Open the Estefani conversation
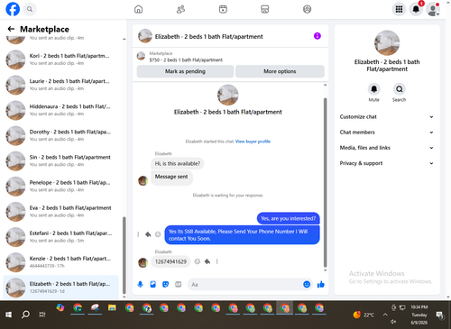451x329 pixels. [61, 237]
